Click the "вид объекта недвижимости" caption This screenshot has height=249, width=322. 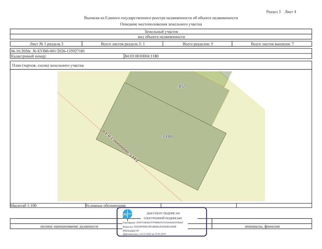(161, 37)
